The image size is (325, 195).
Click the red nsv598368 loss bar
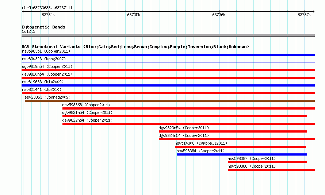(x=189, y=108)
